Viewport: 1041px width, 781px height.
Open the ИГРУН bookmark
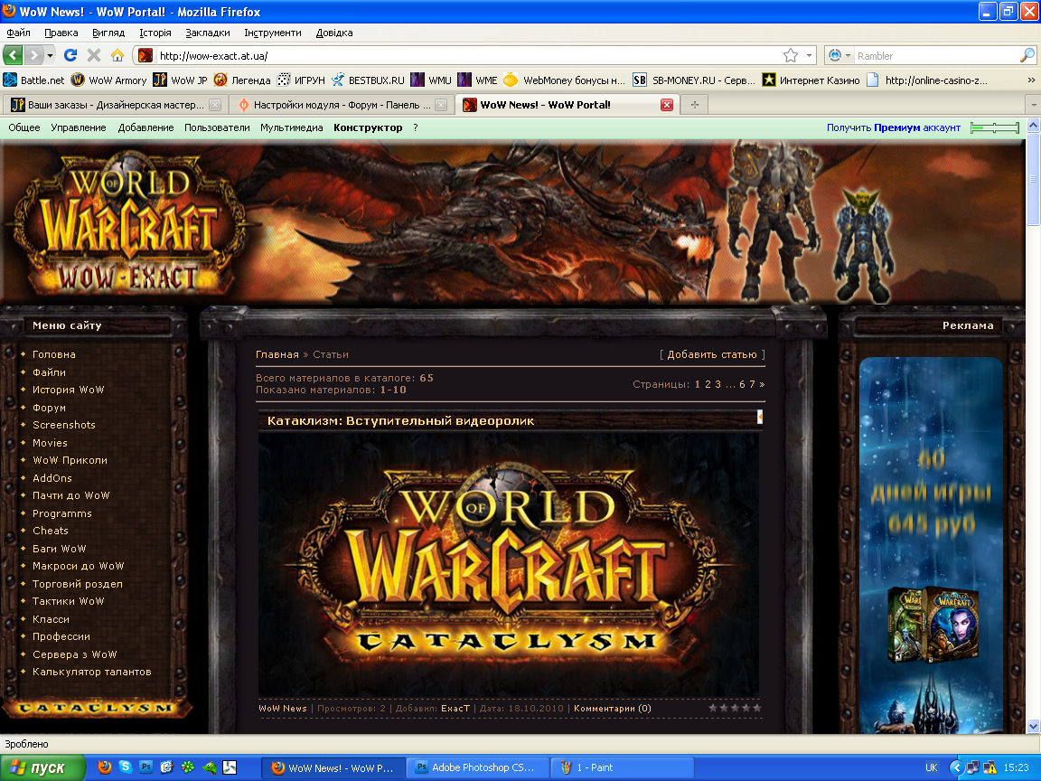(x=302, y=80)
